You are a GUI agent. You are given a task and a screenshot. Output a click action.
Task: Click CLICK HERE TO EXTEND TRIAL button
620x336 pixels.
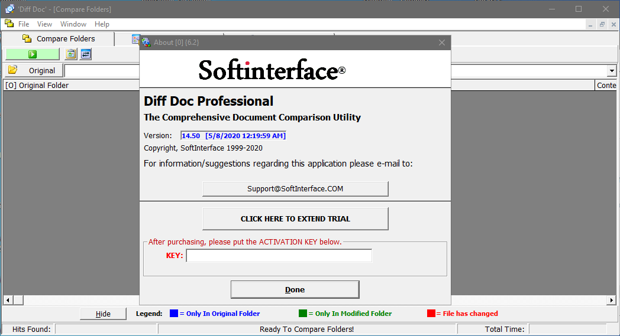[x=295, y=218]
